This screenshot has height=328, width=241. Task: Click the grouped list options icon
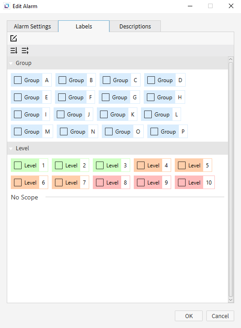25,51
